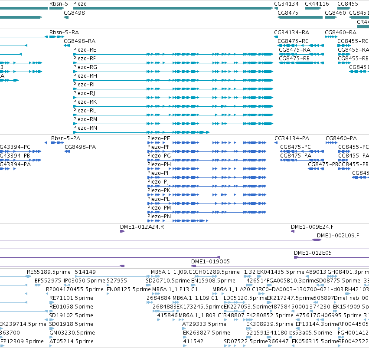The width and height of the screenshot is (369, 348).
Task: Click the RE71101.5prime EST label
Action: pos(71,298)
